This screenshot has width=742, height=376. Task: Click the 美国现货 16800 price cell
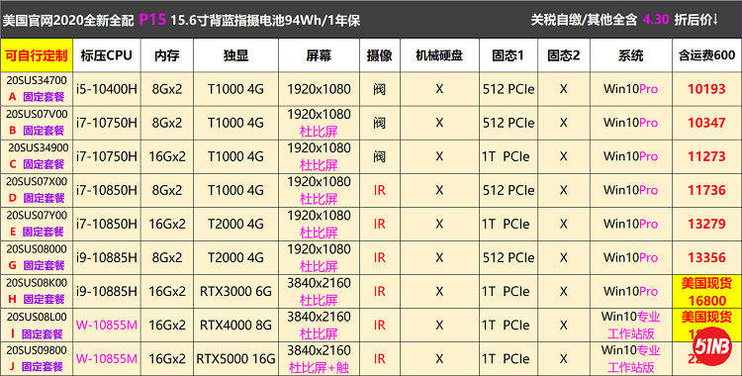pyautogui.click(x=706, y=291)
